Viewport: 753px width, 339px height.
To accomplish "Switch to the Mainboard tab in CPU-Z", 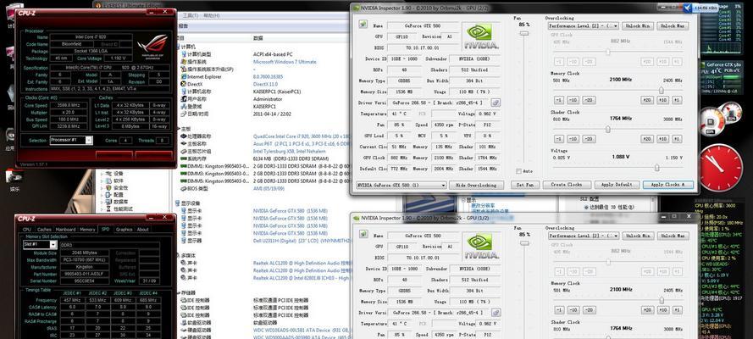I will (65, 229).
